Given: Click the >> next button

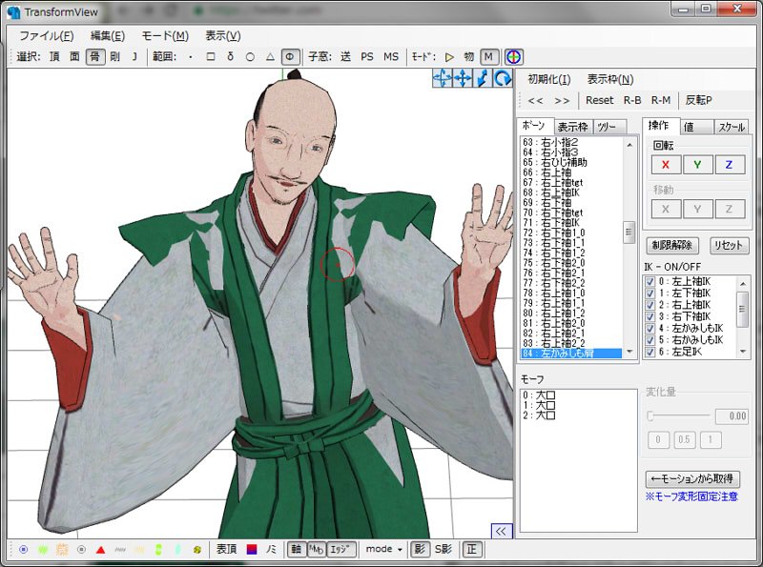Looking at the screenshot, I should [x=562, y=101].
